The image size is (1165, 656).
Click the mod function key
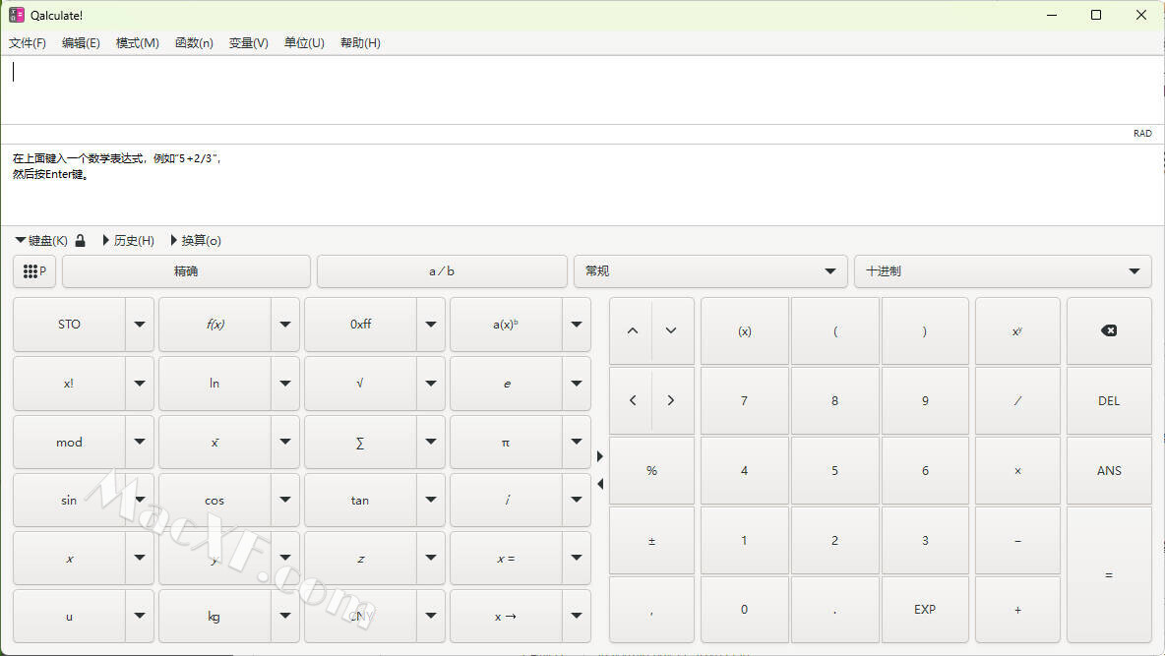click(x=69, y=442)
